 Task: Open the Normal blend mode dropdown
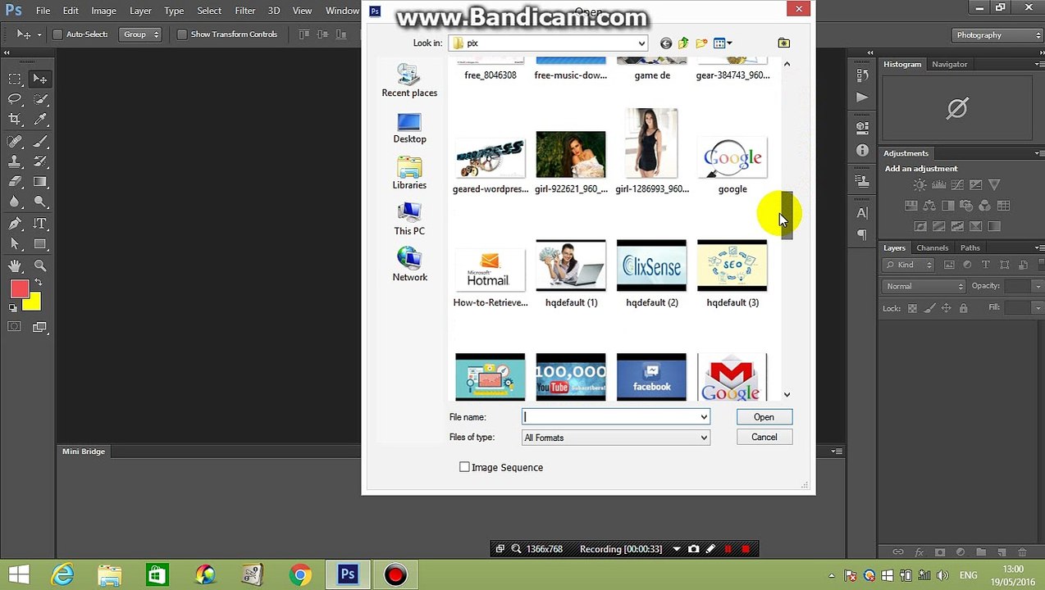924,286
